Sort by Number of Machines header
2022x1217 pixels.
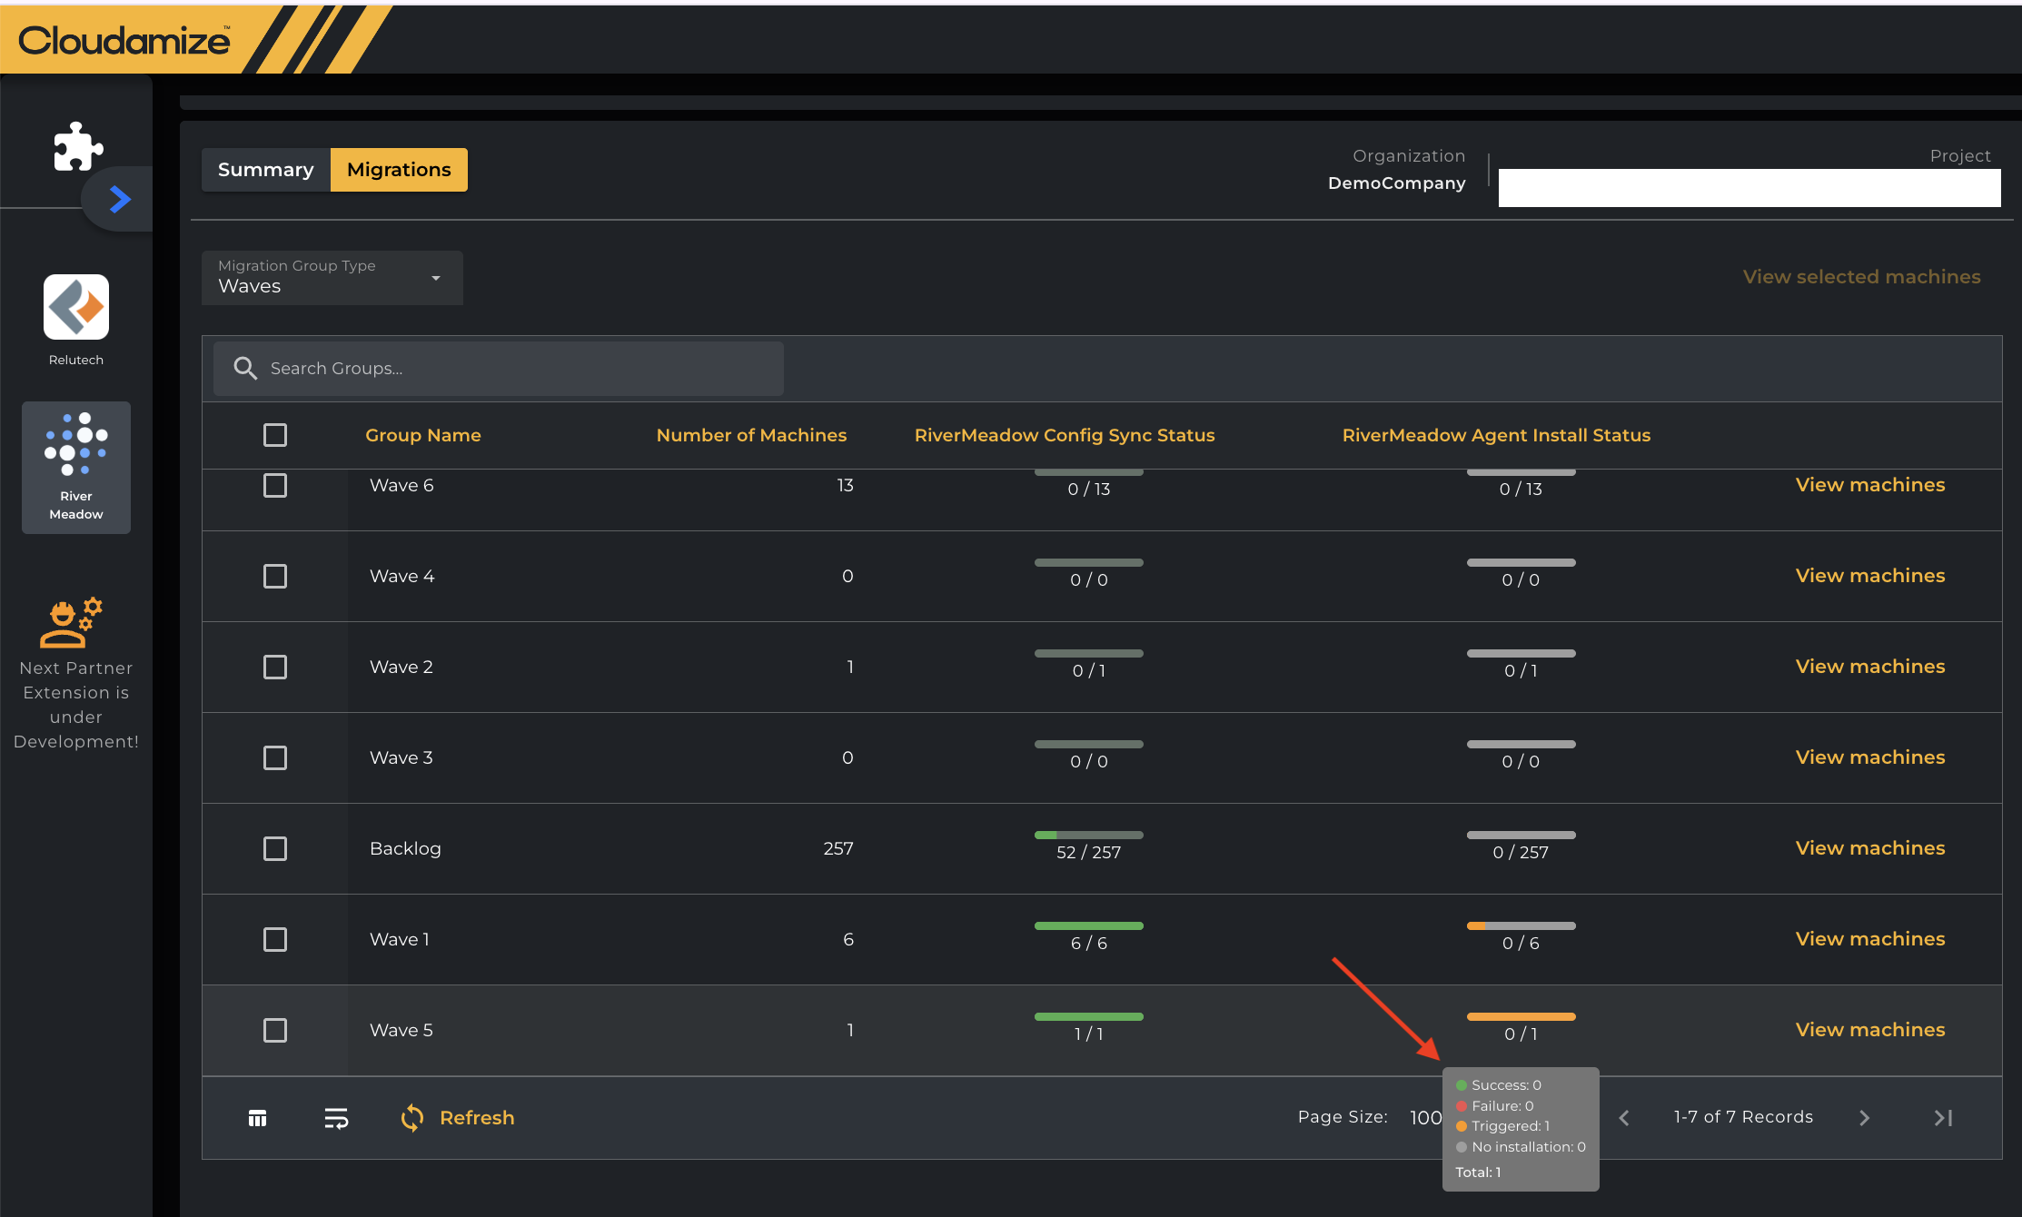point(751,435)
